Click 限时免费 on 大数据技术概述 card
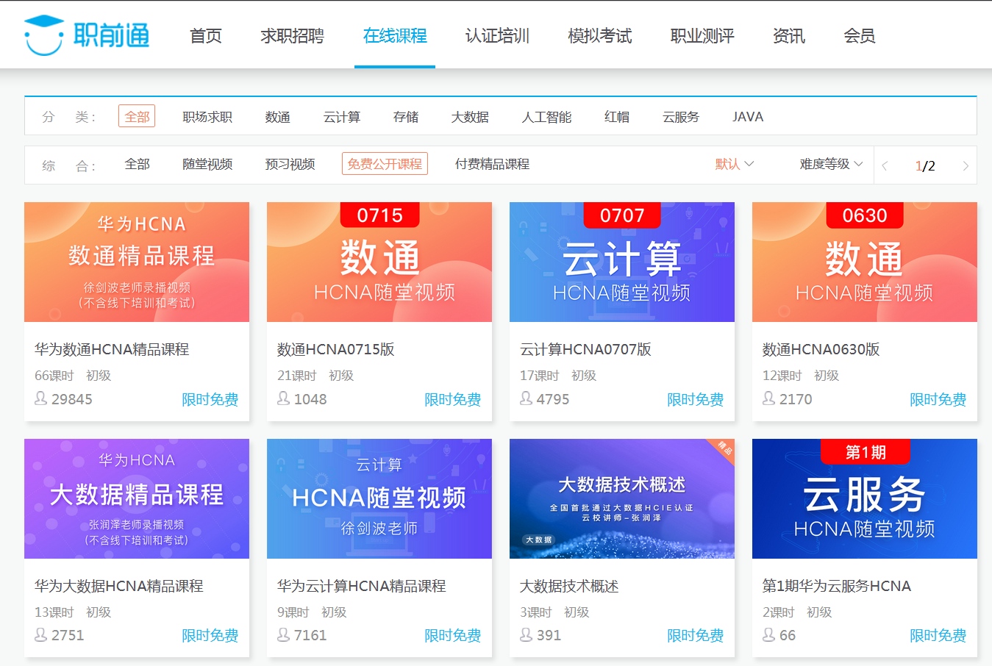This screenshot has width=992, height=666. coord(695,635)
